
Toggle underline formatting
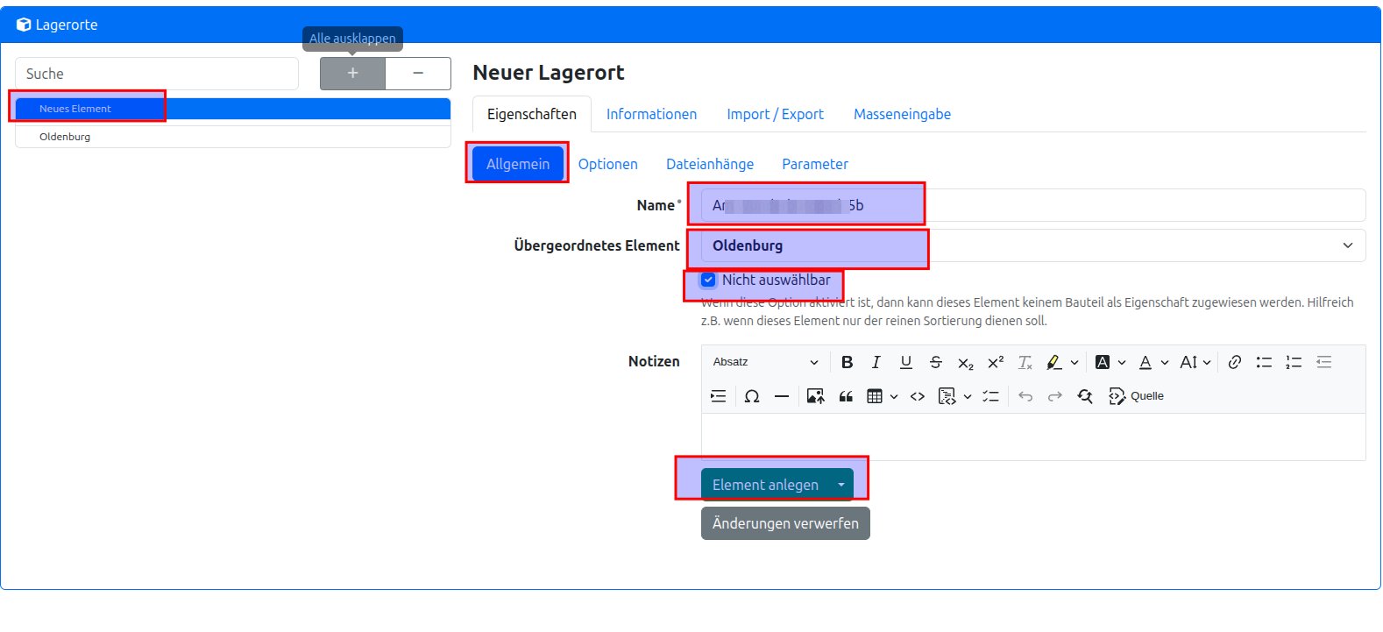[x=905, y=362]
